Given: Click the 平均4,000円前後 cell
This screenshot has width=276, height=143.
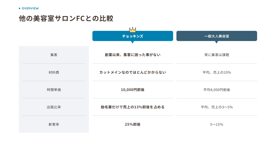Looking at the screenshot, I should point(217,90).
